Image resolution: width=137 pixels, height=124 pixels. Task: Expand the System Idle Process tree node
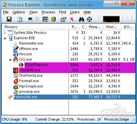pyautogui.click(x=5, y=33)
